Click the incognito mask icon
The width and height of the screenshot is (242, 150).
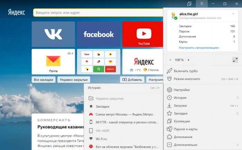click(169, 79)
